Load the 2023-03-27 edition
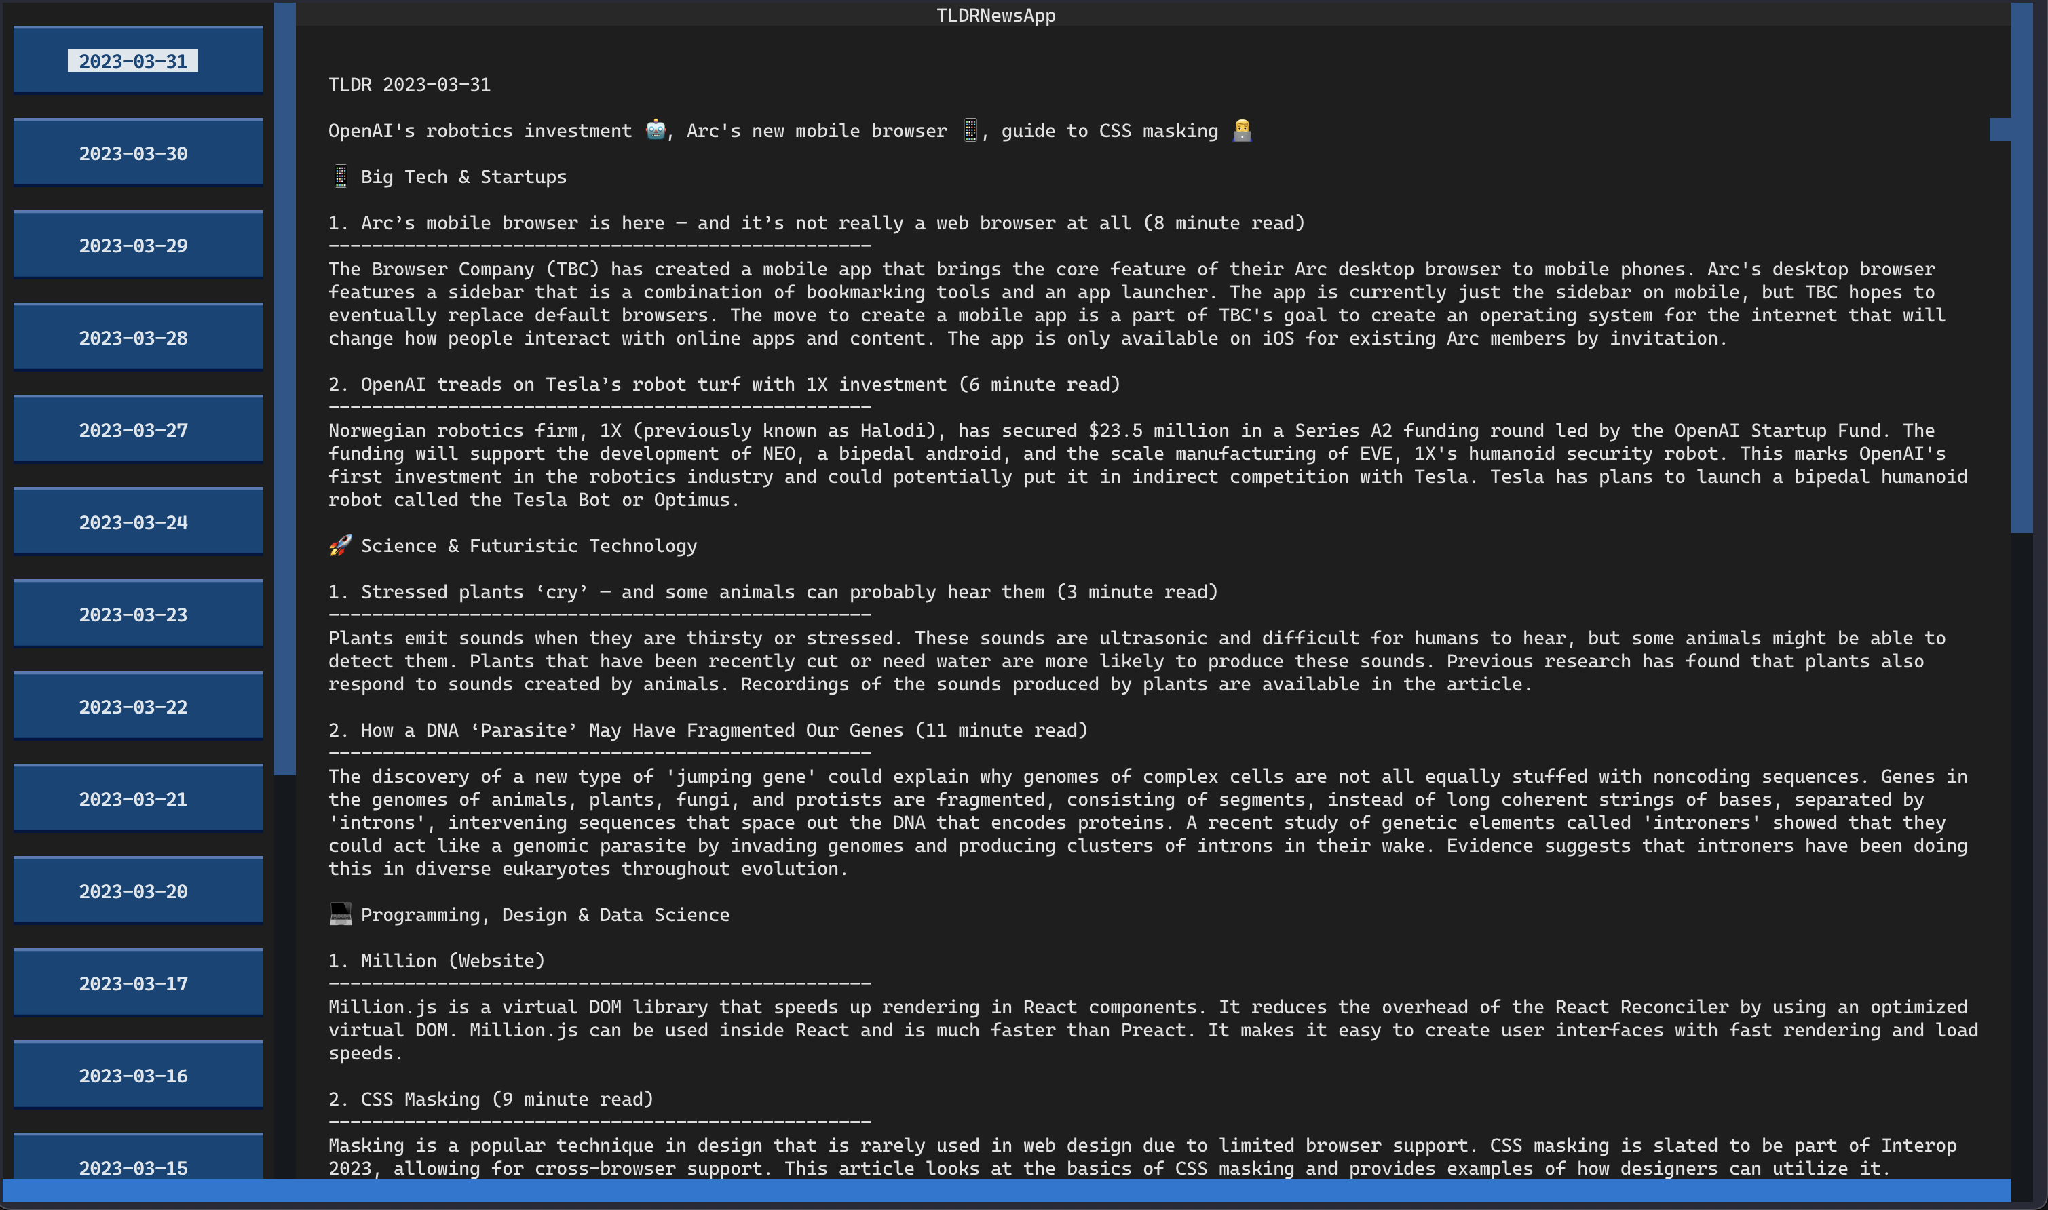Image resolution: width=2048 pixels, height=1210 pixels. 138,429
